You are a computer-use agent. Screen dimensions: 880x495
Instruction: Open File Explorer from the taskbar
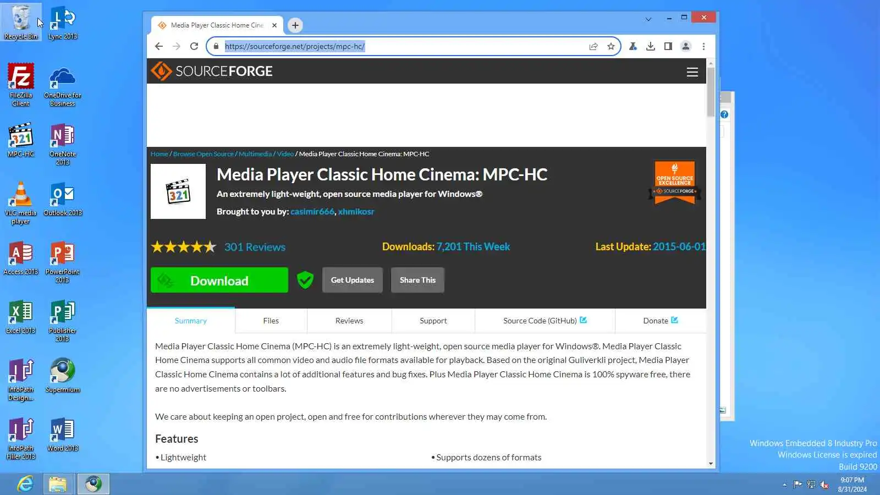click(58, 484)
